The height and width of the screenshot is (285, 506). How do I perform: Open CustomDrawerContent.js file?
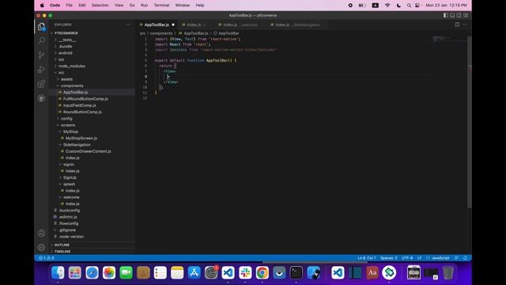click(x=88, y=151)
